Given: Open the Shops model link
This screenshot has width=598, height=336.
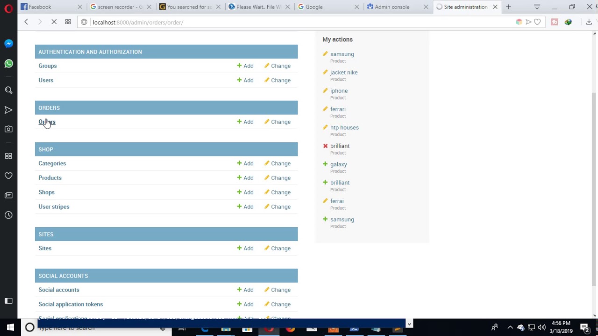Looking at the screenshot, I should [46, 192].
